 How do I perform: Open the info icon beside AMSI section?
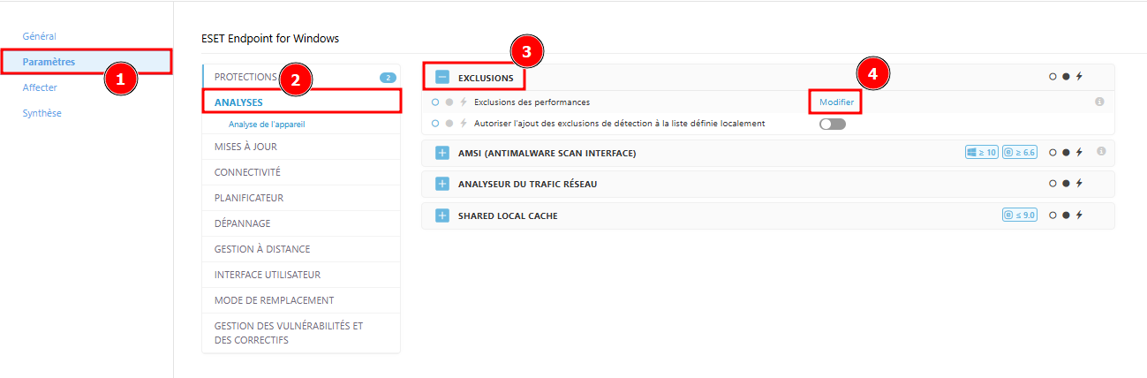pos(1101,151)
